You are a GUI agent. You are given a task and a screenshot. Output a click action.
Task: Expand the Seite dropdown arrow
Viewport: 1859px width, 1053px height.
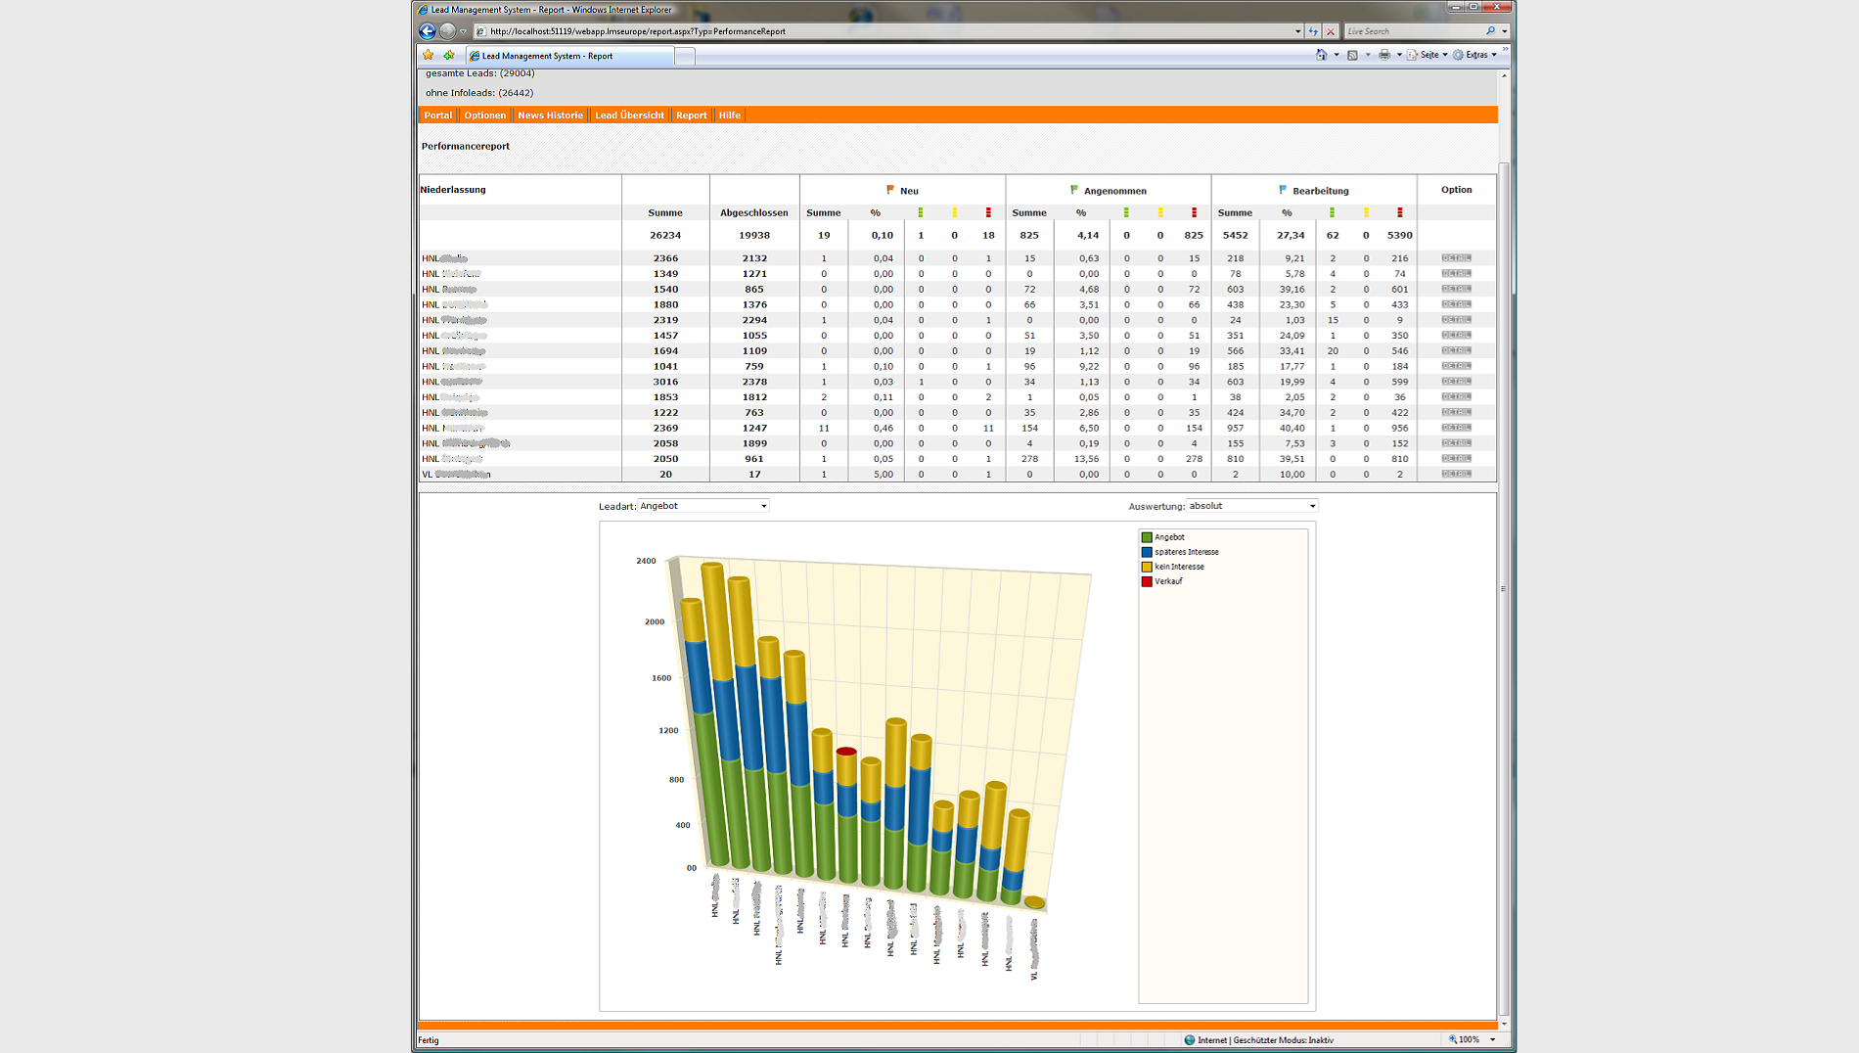pyautogui.click(x=1445, y=56)
